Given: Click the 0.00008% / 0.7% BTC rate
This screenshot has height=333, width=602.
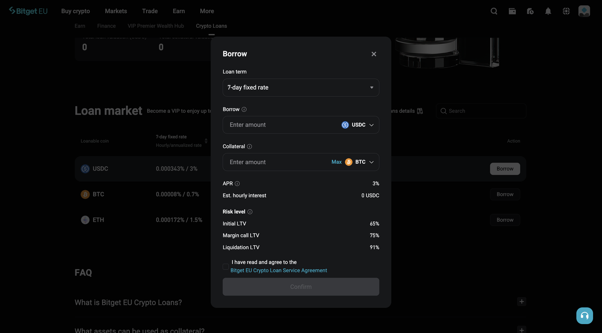Looking at the screenshot, I should (177, 194).
